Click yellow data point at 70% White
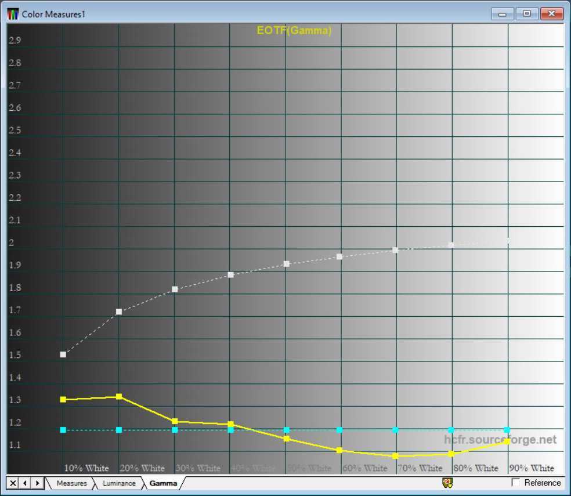Image resolution: width=571 pixels, height=496 pixels. pos(395,456)
